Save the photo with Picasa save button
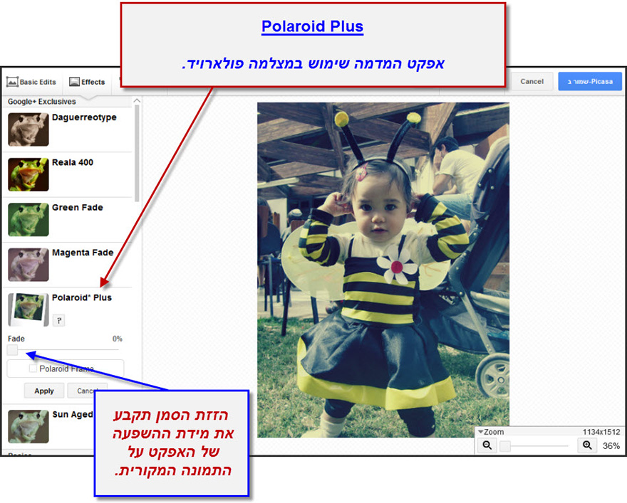This screenshot has height=503, width=627. pyautogui.click(x=590, y=81)
